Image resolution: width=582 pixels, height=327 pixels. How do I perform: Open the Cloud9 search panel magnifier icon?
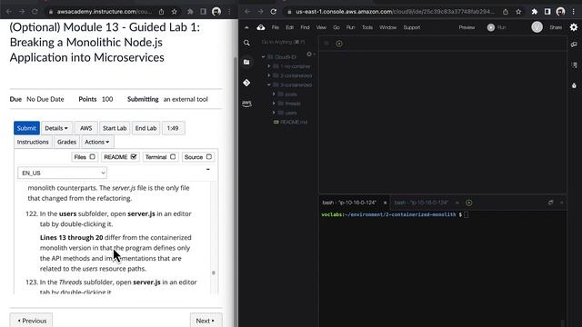(x=246, y=43)
